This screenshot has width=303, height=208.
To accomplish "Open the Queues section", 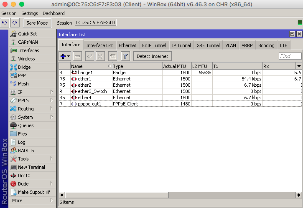I will 33,125.
